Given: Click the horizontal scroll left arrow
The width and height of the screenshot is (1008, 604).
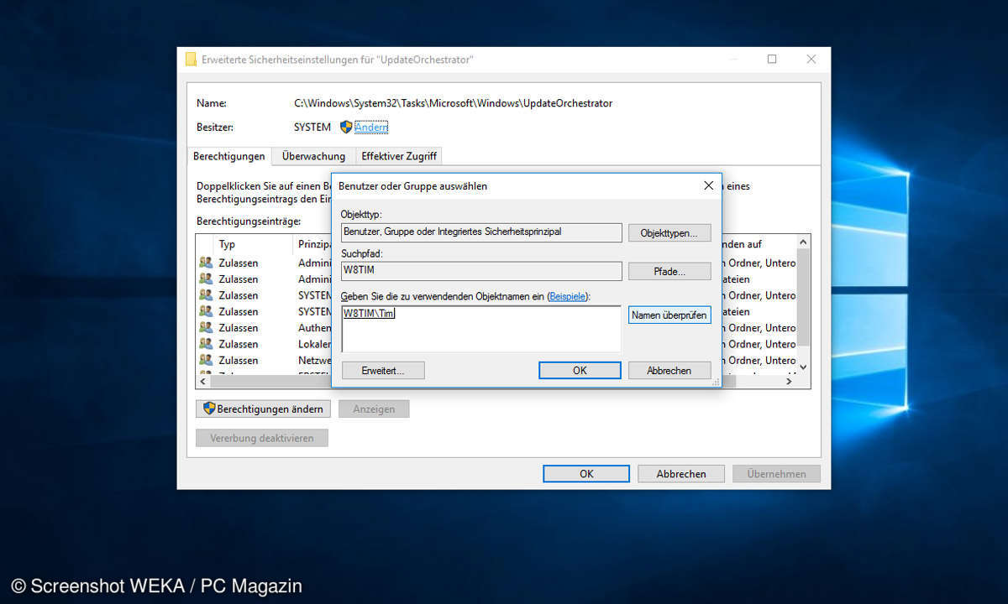Looking at the screenshot, I should (x=203, y=382).
